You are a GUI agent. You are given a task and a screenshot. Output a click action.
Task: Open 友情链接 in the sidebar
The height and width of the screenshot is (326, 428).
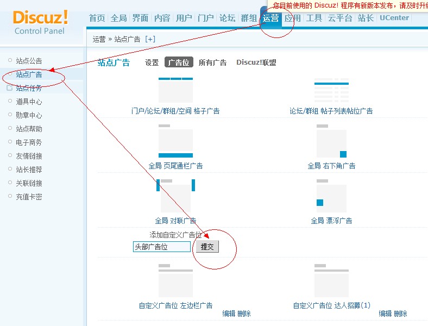[x=29, y=156]
